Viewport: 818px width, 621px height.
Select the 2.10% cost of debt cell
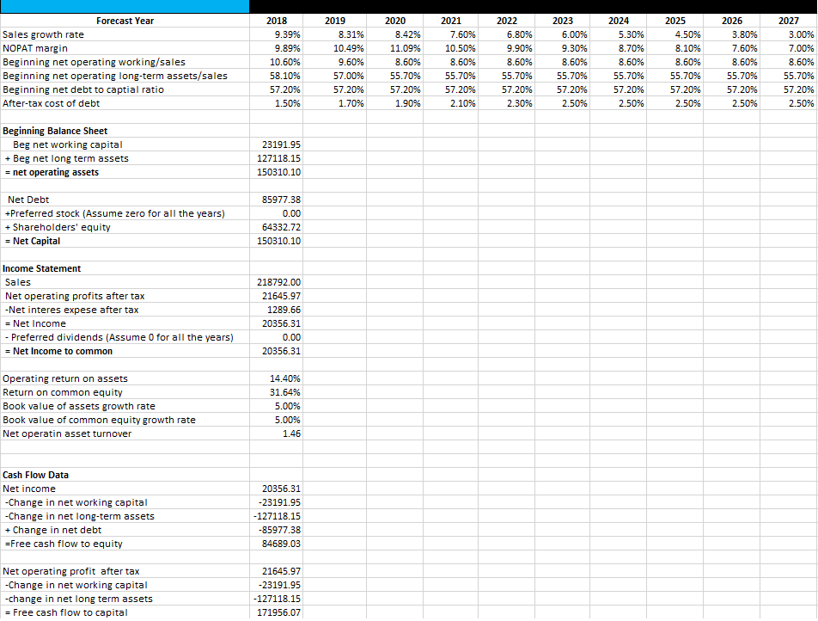pyautogui.click(x=451, y=103)
